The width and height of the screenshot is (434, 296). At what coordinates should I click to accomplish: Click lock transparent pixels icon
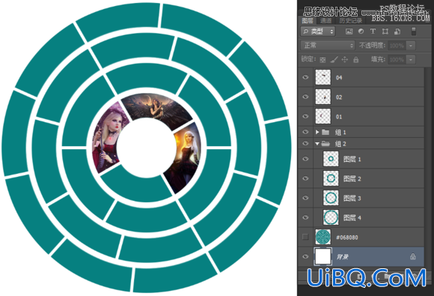tap(323, 60)
